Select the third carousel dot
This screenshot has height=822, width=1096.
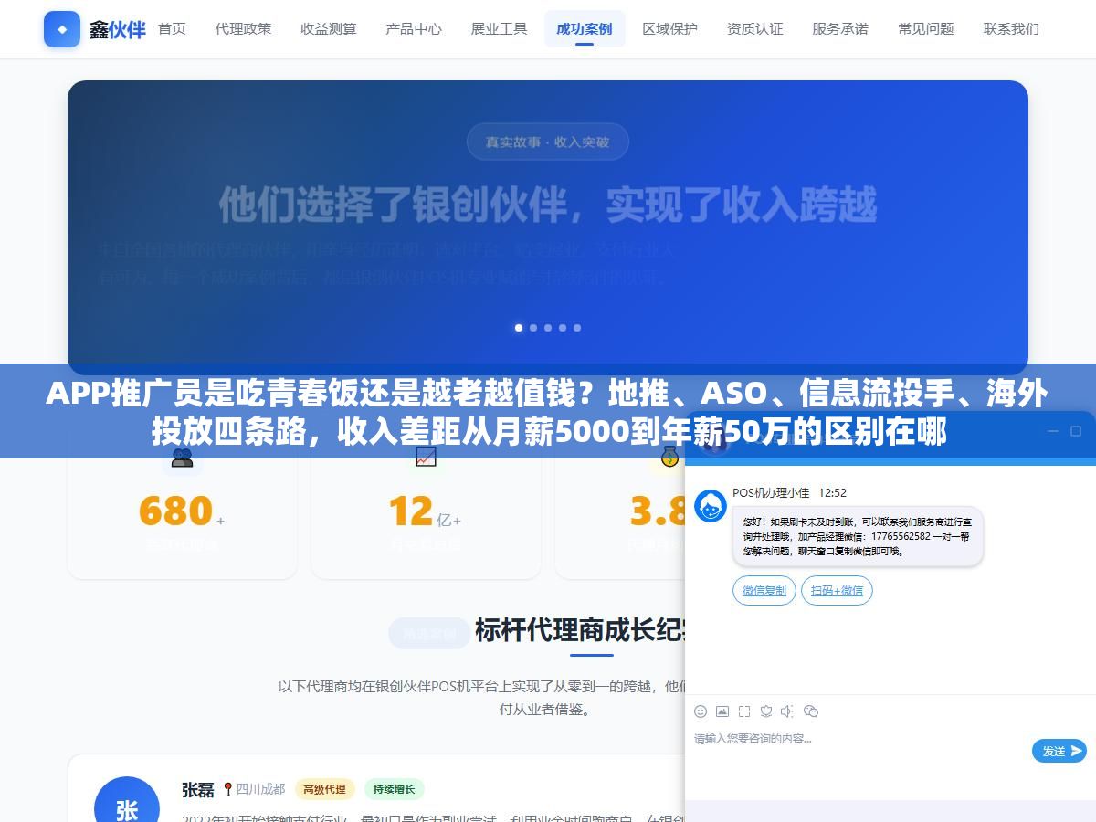[548, 327]
